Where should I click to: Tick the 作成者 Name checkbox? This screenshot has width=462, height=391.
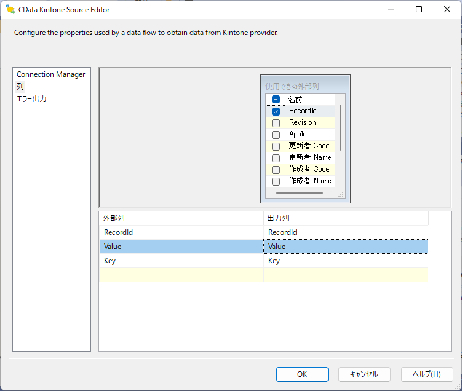(x=276, y=181)
